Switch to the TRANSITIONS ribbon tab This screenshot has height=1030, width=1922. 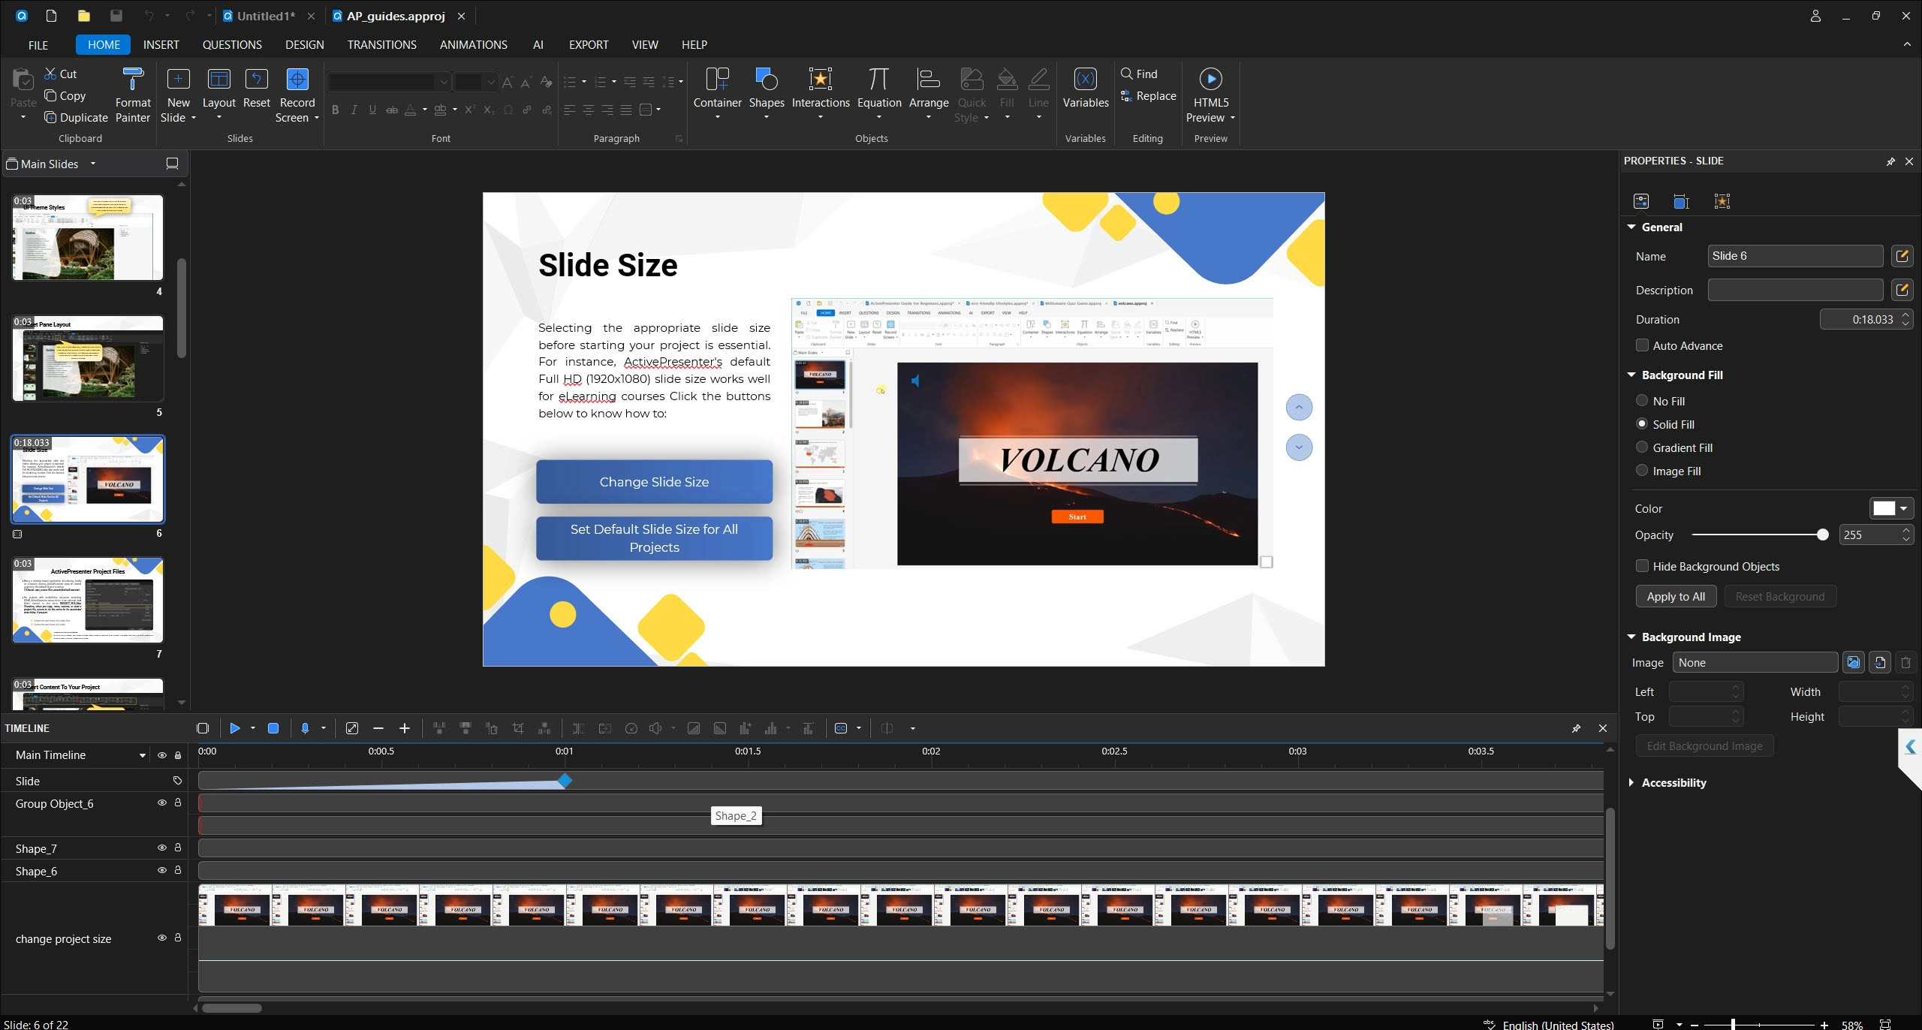381,44
